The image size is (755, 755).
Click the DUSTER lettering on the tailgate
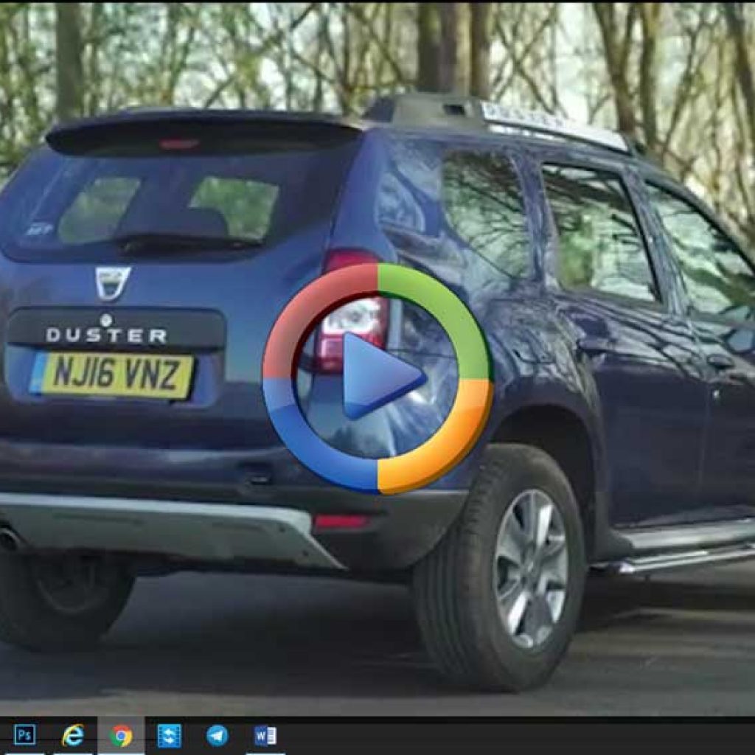(x=106, y=335)
